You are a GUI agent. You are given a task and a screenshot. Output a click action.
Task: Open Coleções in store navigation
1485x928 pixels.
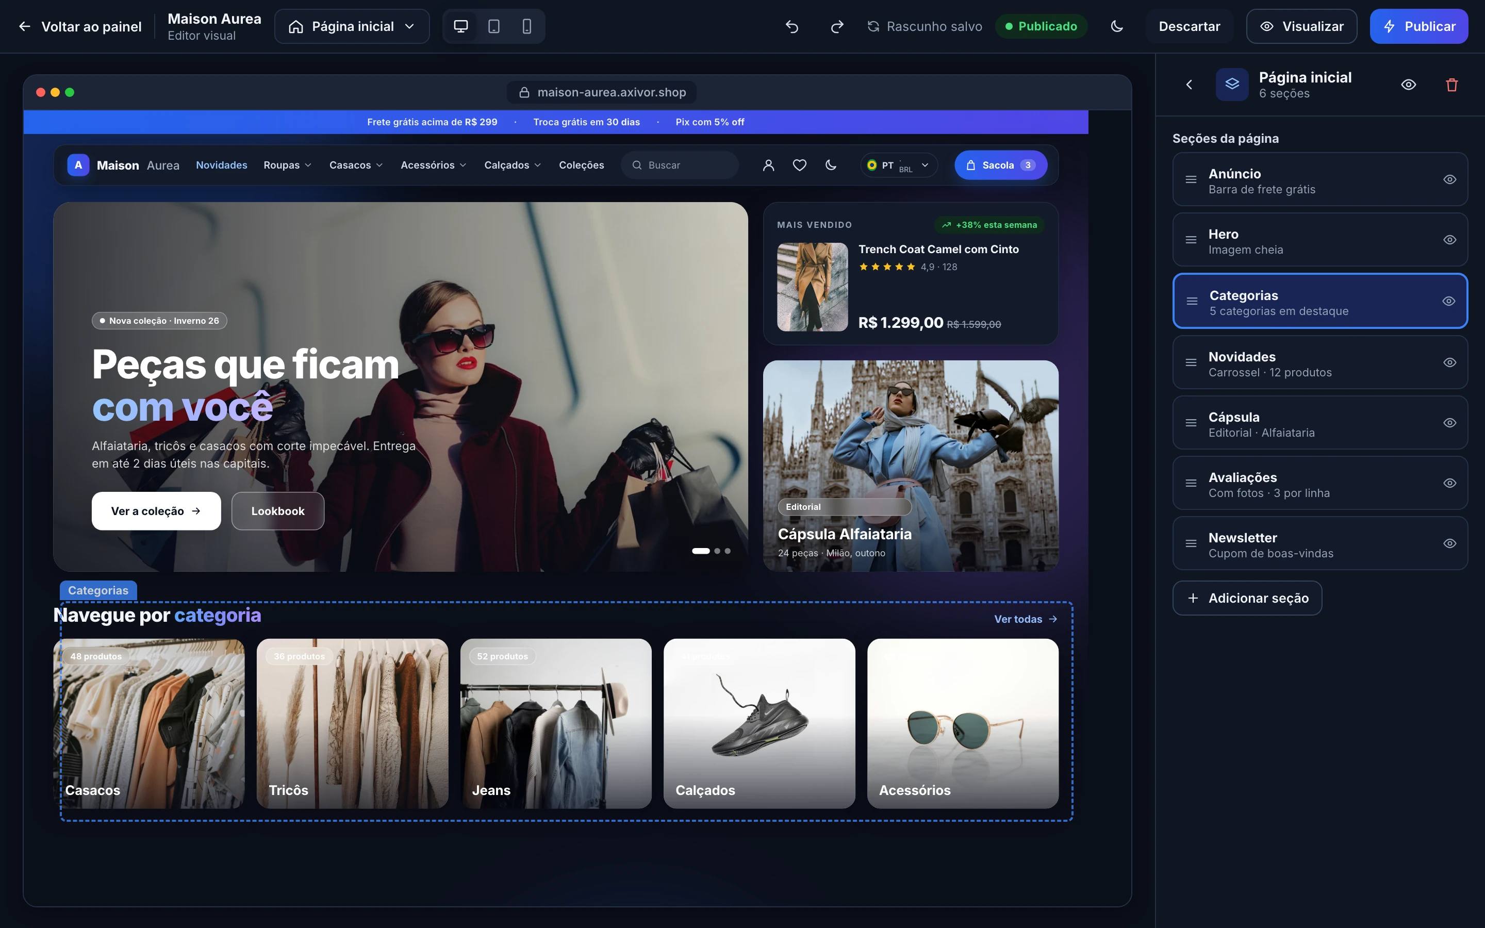581,165
